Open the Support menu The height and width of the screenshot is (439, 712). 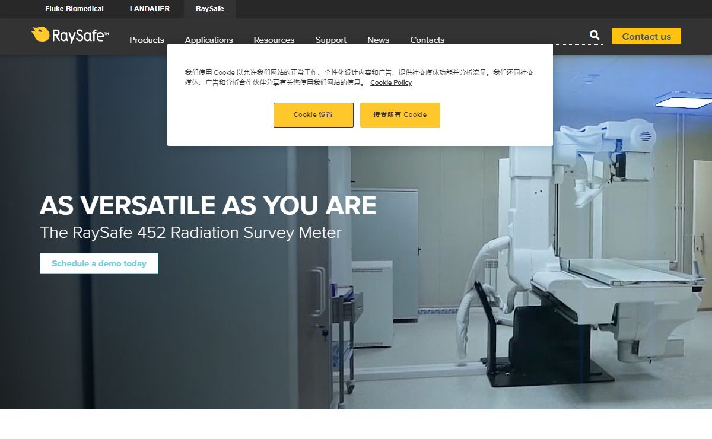click(330, 40)
